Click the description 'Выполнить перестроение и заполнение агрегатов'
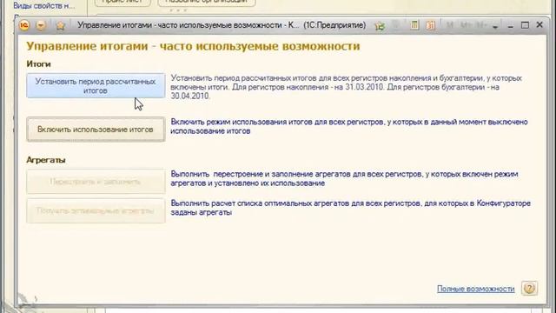 pos(345,178)
